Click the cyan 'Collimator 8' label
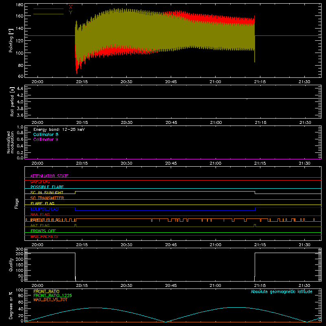326x326 pixels. pyautogui.click(x=46, y=134)
